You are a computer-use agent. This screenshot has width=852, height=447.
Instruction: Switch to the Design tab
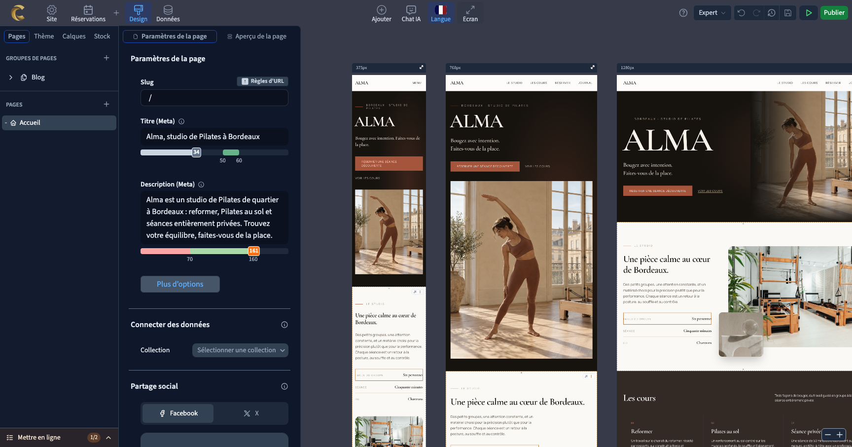(x=139, y=13)
